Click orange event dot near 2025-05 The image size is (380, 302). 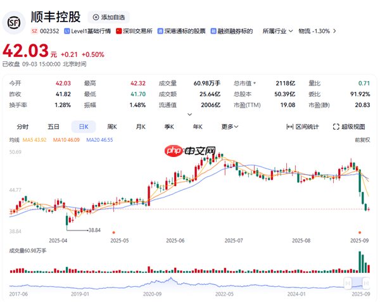pyautogui.click(x=113, y=232)
